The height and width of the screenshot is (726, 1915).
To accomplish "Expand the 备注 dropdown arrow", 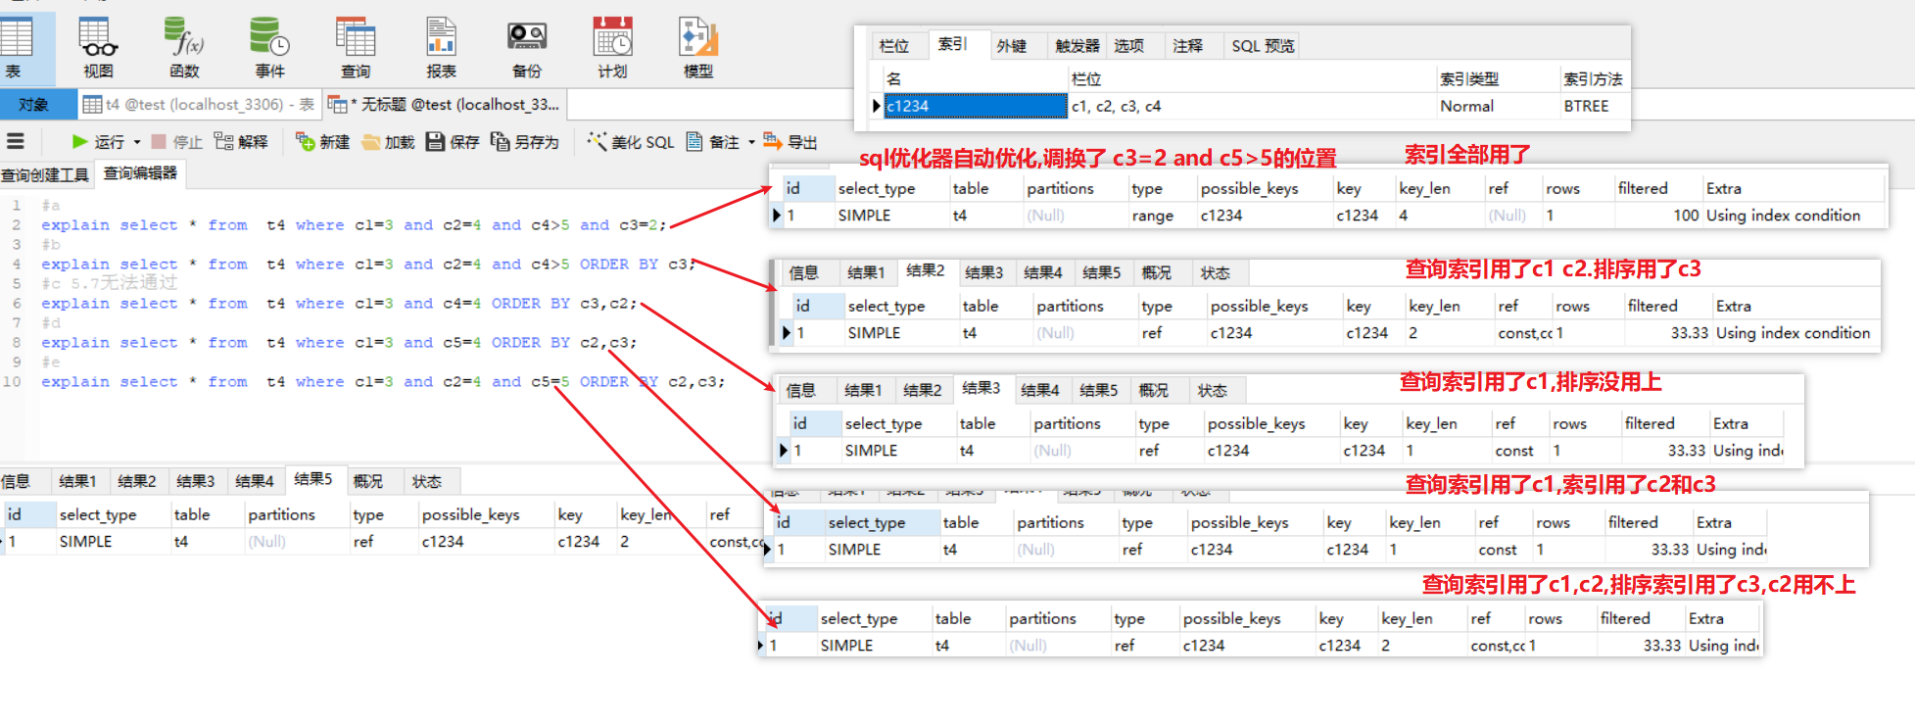I will [x=751, y=142].
